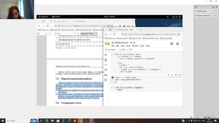Move cell up with the arrow icon

pos(169,75)
